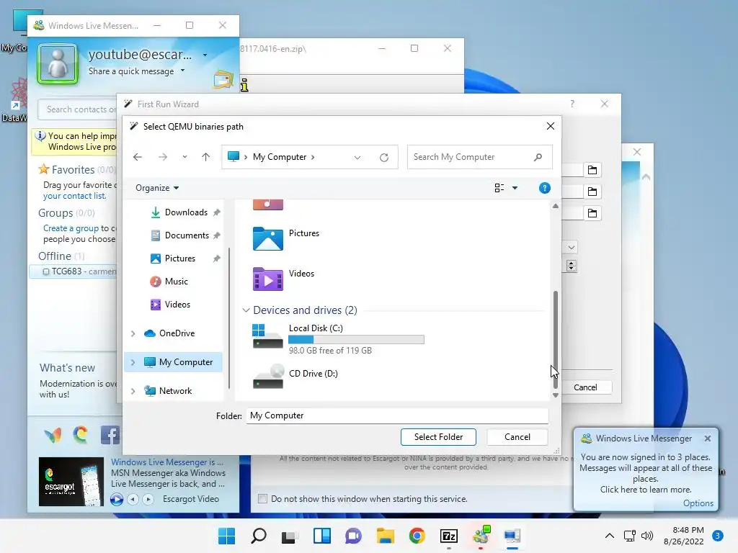Expand the address bar history dropdown
The height and width of the screenshot is (553, 738).
[357, 158]
